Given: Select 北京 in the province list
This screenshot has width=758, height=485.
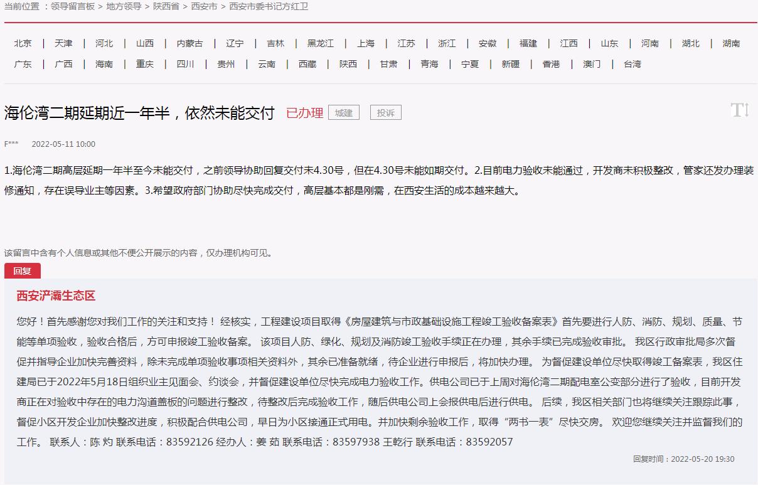Looking at the screenshot, I should (23, 43).
